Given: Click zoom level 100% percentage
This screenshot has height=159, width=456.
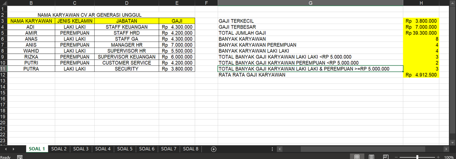Looking at the screenshot, I should 449,157.
